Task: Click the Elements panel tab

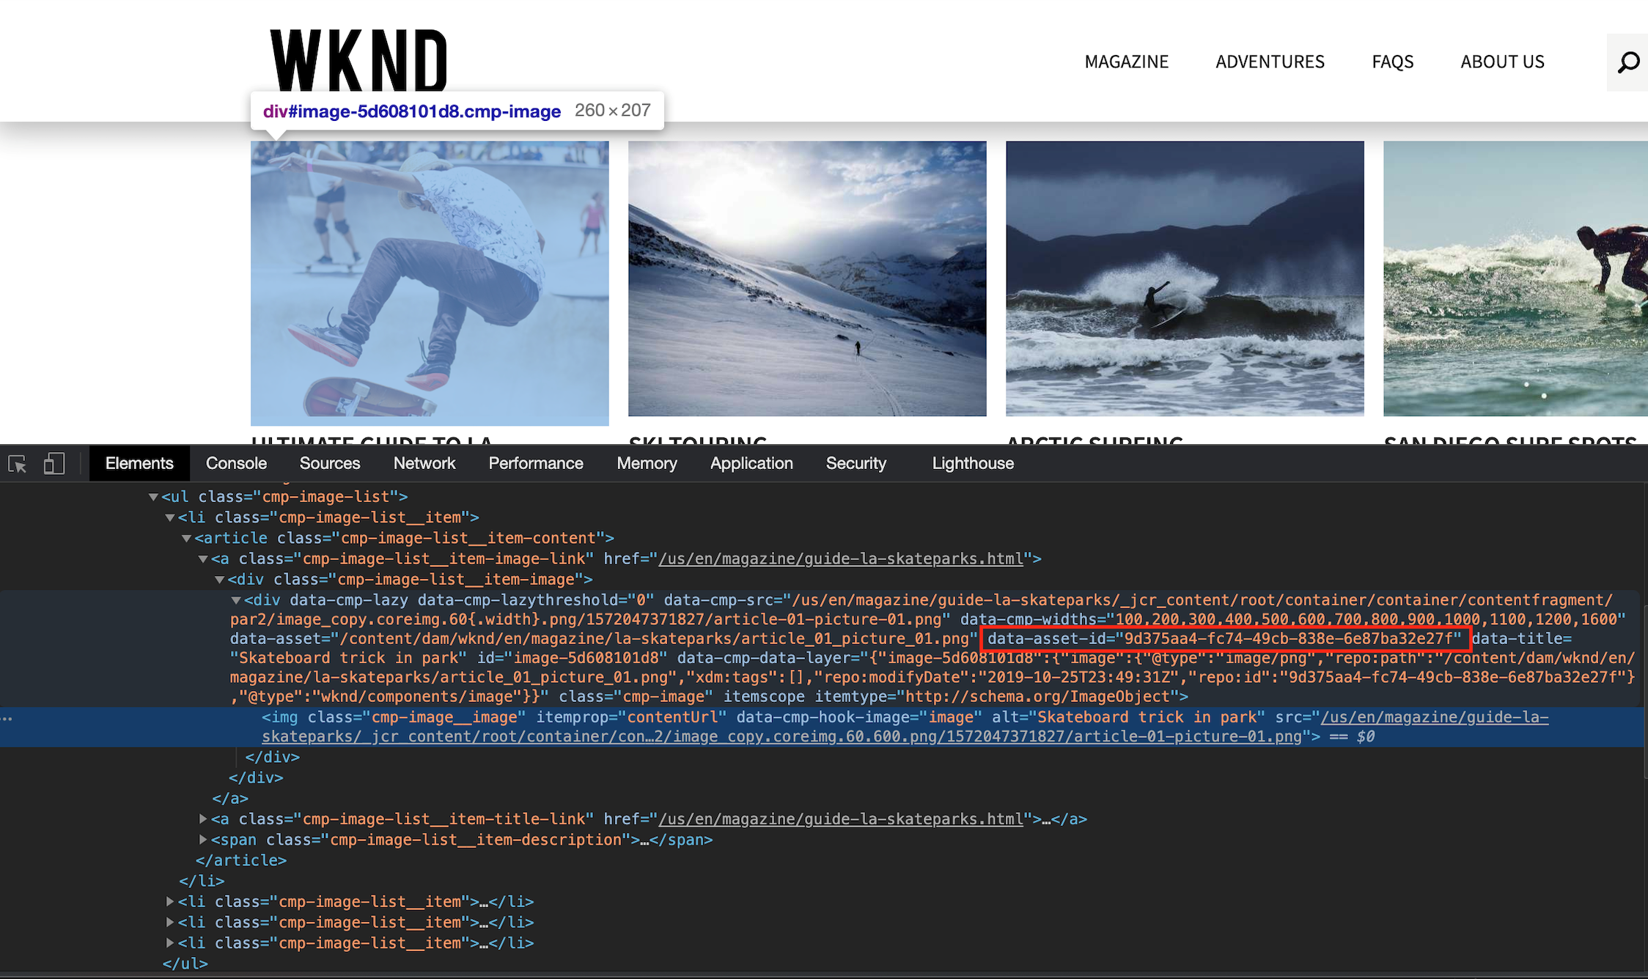Action: (x=139, y=462)
